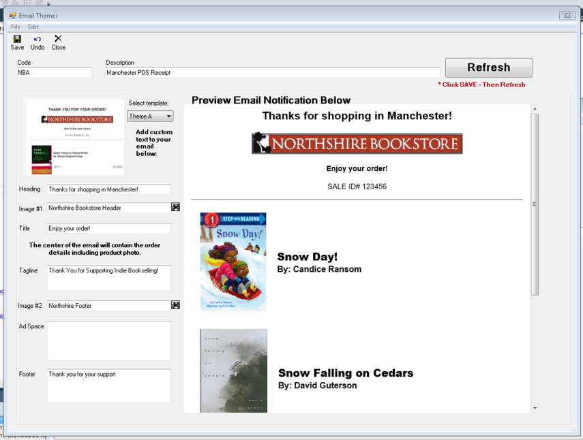The image size is (583, 440).
Task: Open the Select template dropdown
Action: click(150, 116)
